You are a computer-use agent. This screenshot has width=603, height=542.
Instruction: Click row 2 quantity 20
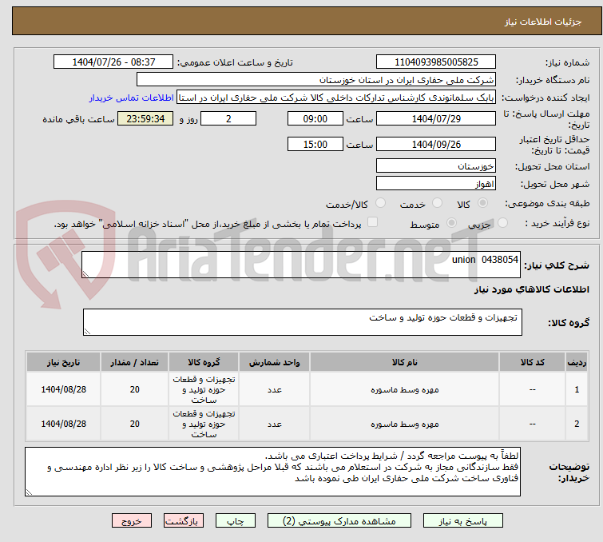click(134, 424)
